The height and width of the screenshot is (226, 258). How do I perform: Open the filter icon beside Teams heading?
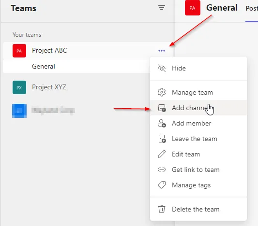(x=162, y=8)
